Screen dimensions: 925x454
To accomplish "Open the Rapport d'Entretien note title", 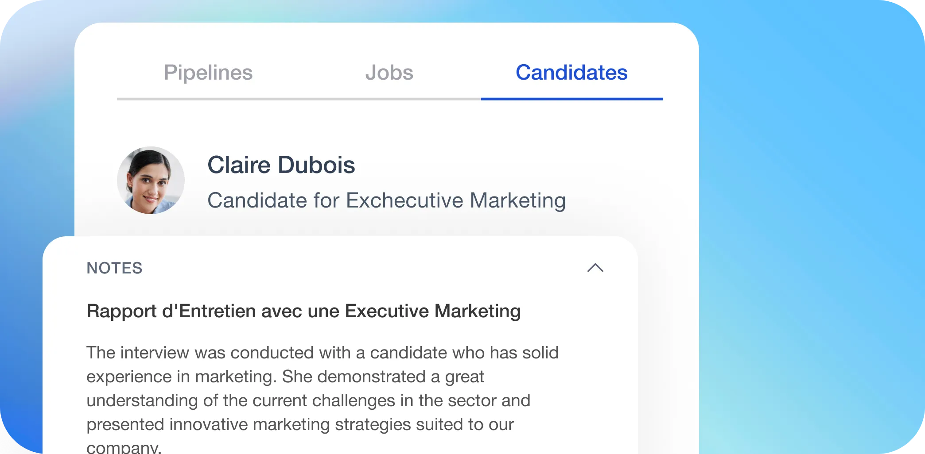I will tap(303, 311).
